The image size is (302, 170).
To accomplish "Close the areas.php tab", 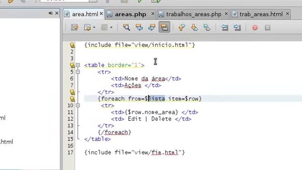I will pos(153,14).
